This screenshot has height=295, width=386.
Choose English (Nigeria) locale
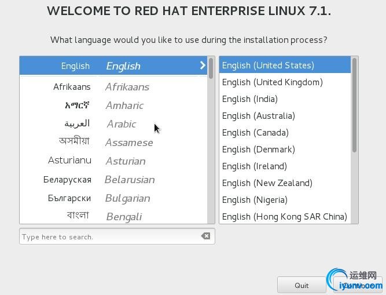coord(285,199)
